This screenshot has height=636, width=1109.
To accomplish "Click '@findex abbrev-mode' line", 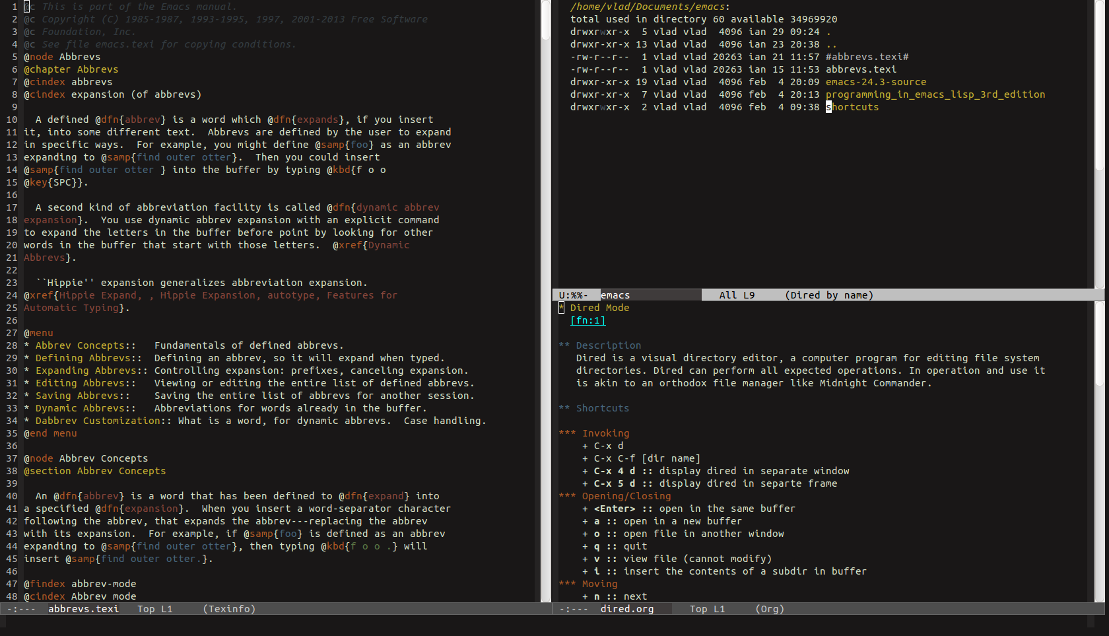I will 80,584.
